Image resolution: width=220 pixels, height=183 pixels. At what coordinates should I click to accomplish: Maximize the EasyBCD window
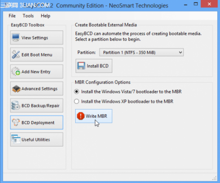[196, 4]
